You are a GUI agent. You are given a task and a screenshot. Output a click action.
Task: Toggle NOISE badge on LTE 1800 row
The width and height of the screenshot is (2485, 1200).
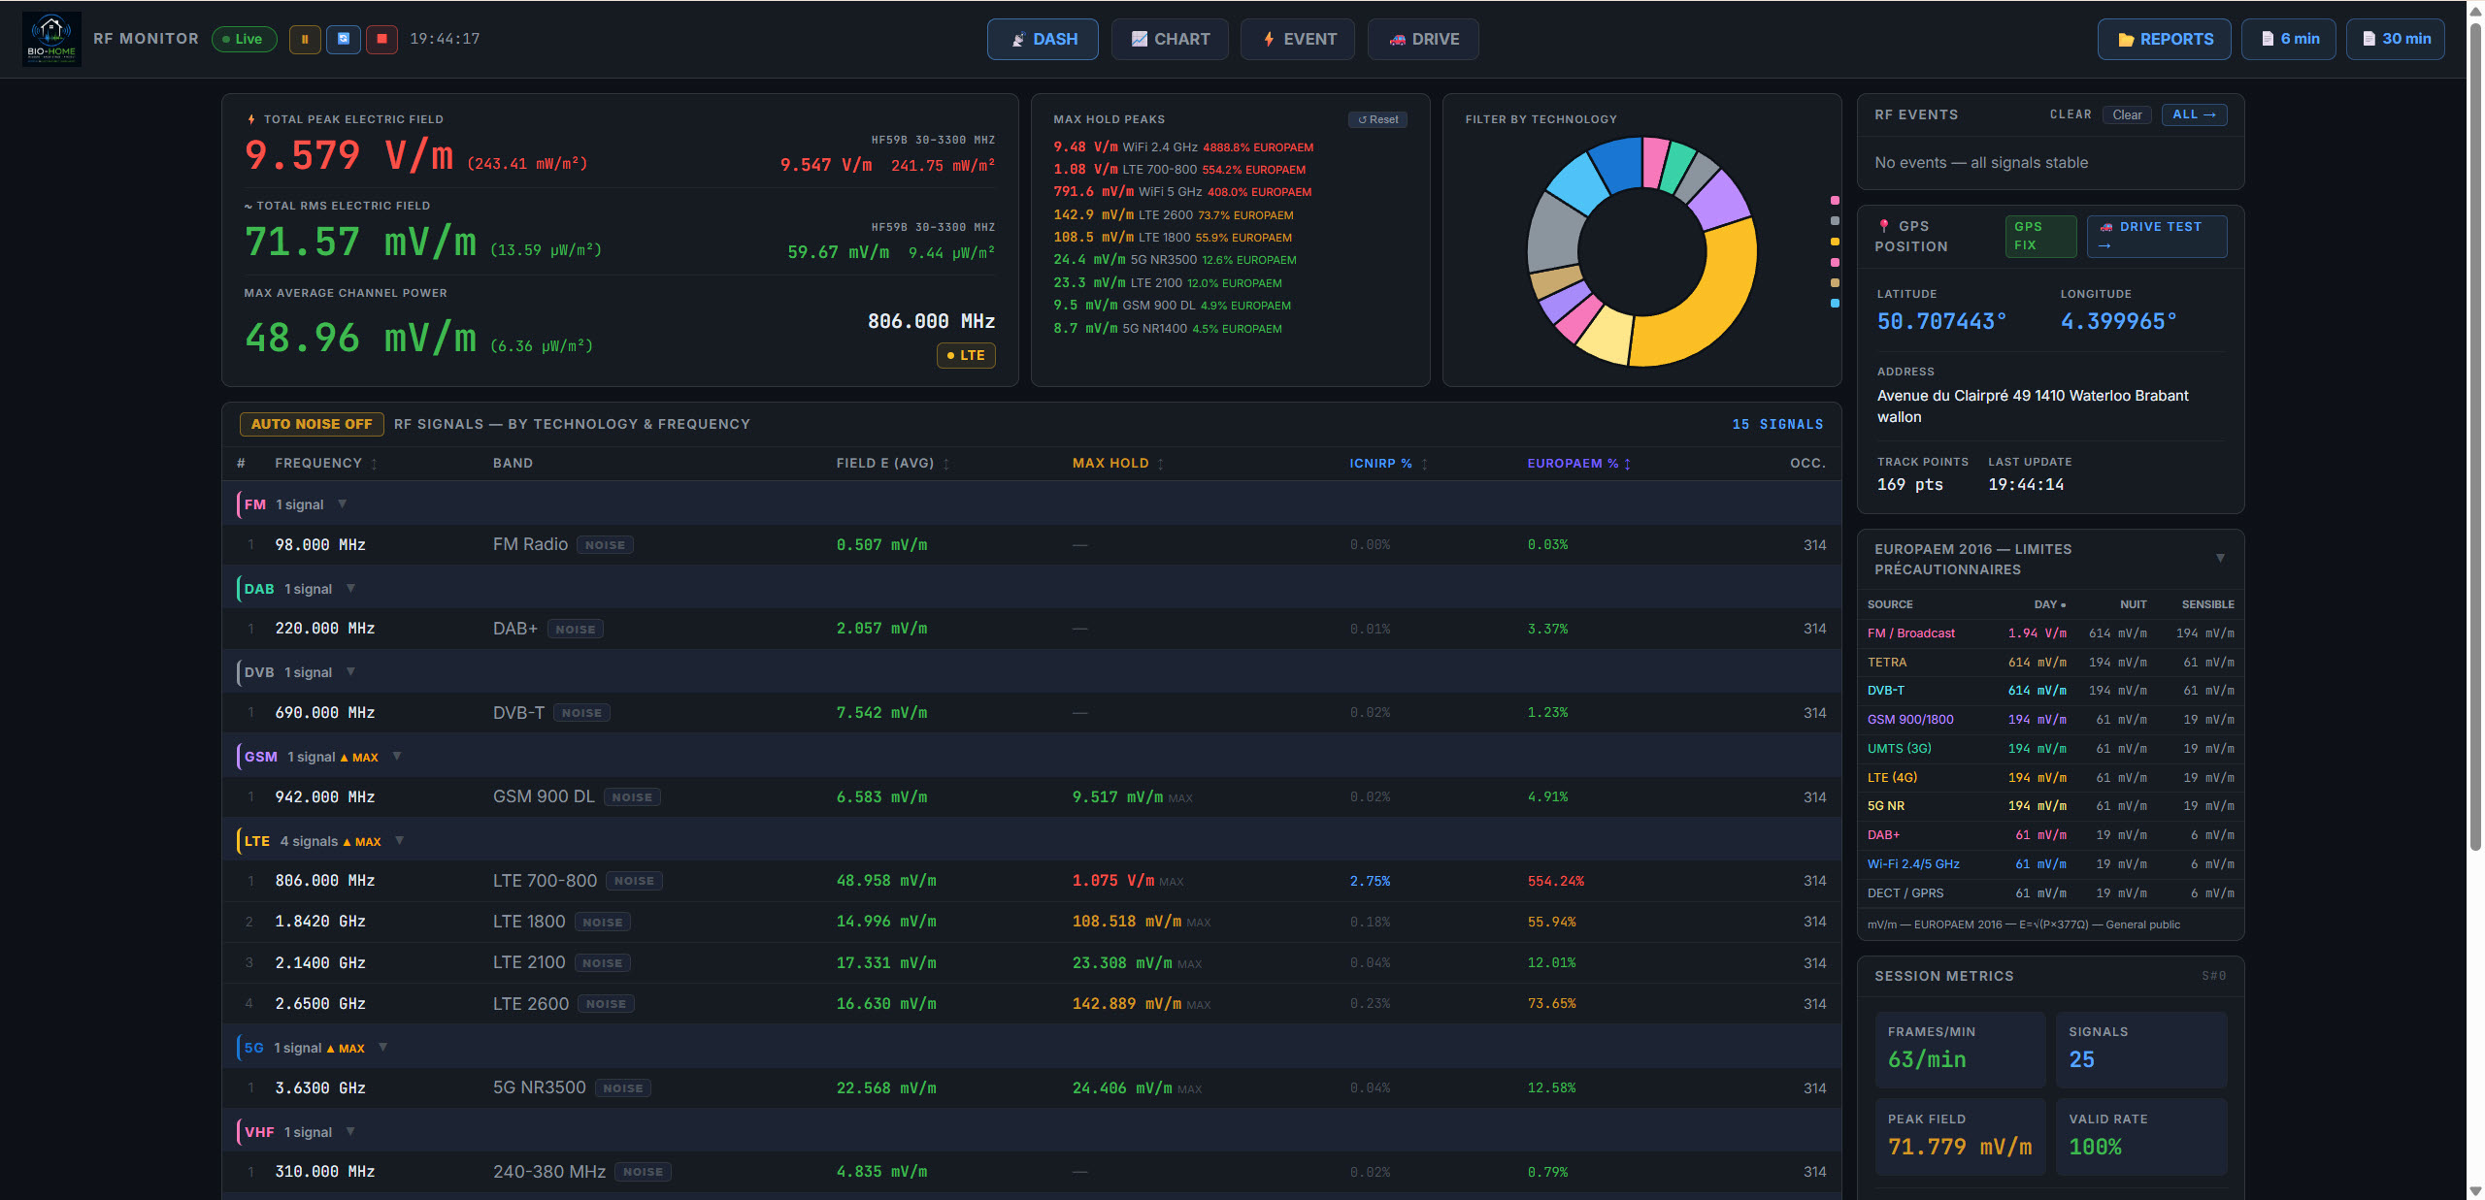603,923
